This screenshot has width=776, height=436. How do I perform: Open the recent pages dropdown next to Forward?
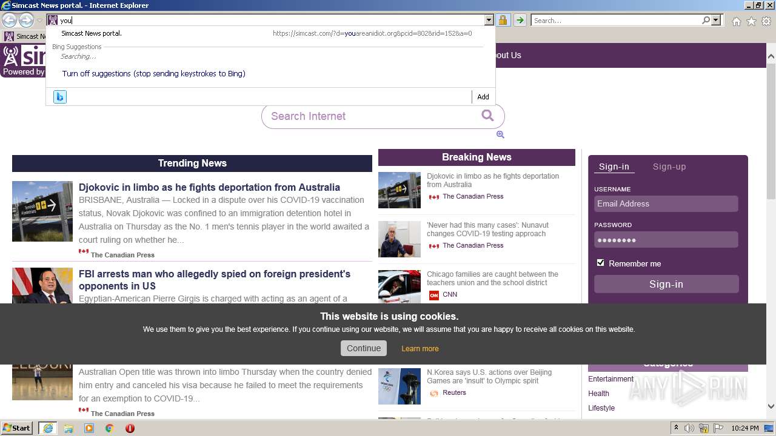pos(39,21)
